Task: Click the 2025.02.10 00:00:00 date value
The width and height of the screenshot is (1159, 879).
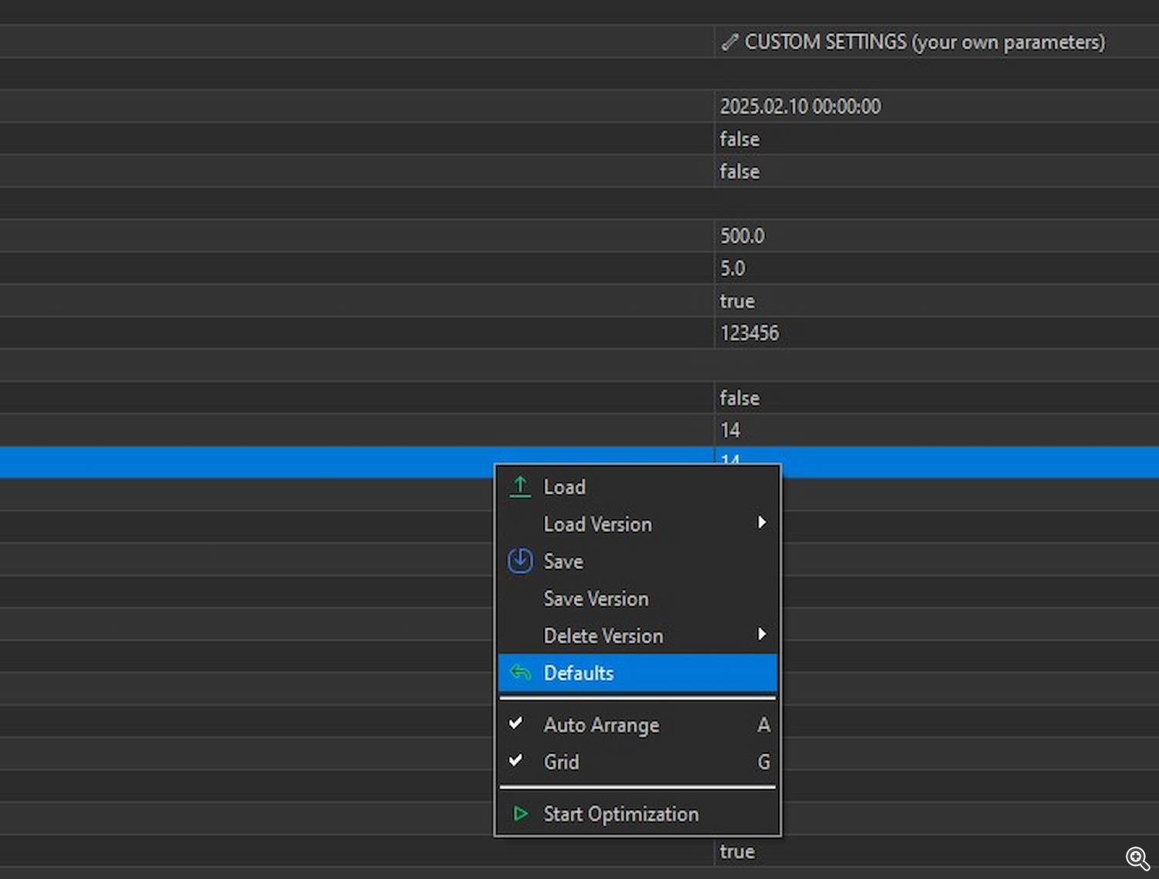Action: click(x=800, y=107)
